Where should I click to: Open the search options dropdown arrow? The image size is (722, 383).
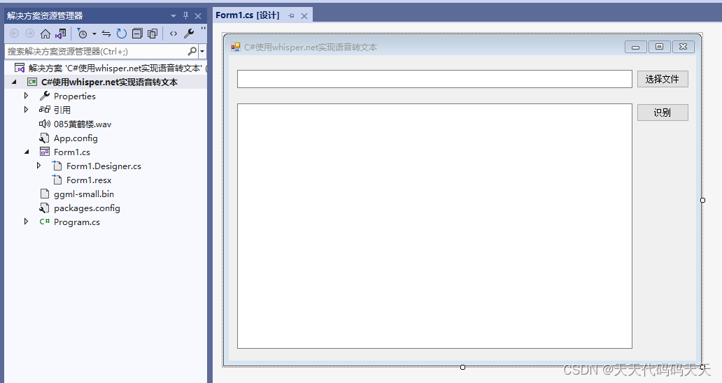point(202,52)
